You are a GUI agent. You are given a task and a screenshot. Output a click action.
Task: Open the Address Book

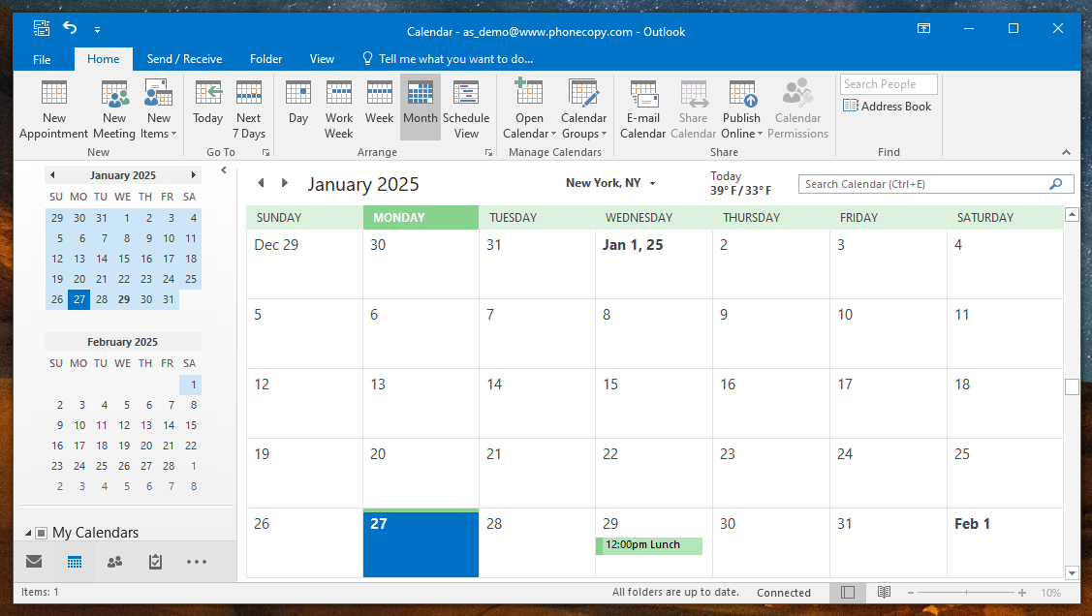pos(888,107)
